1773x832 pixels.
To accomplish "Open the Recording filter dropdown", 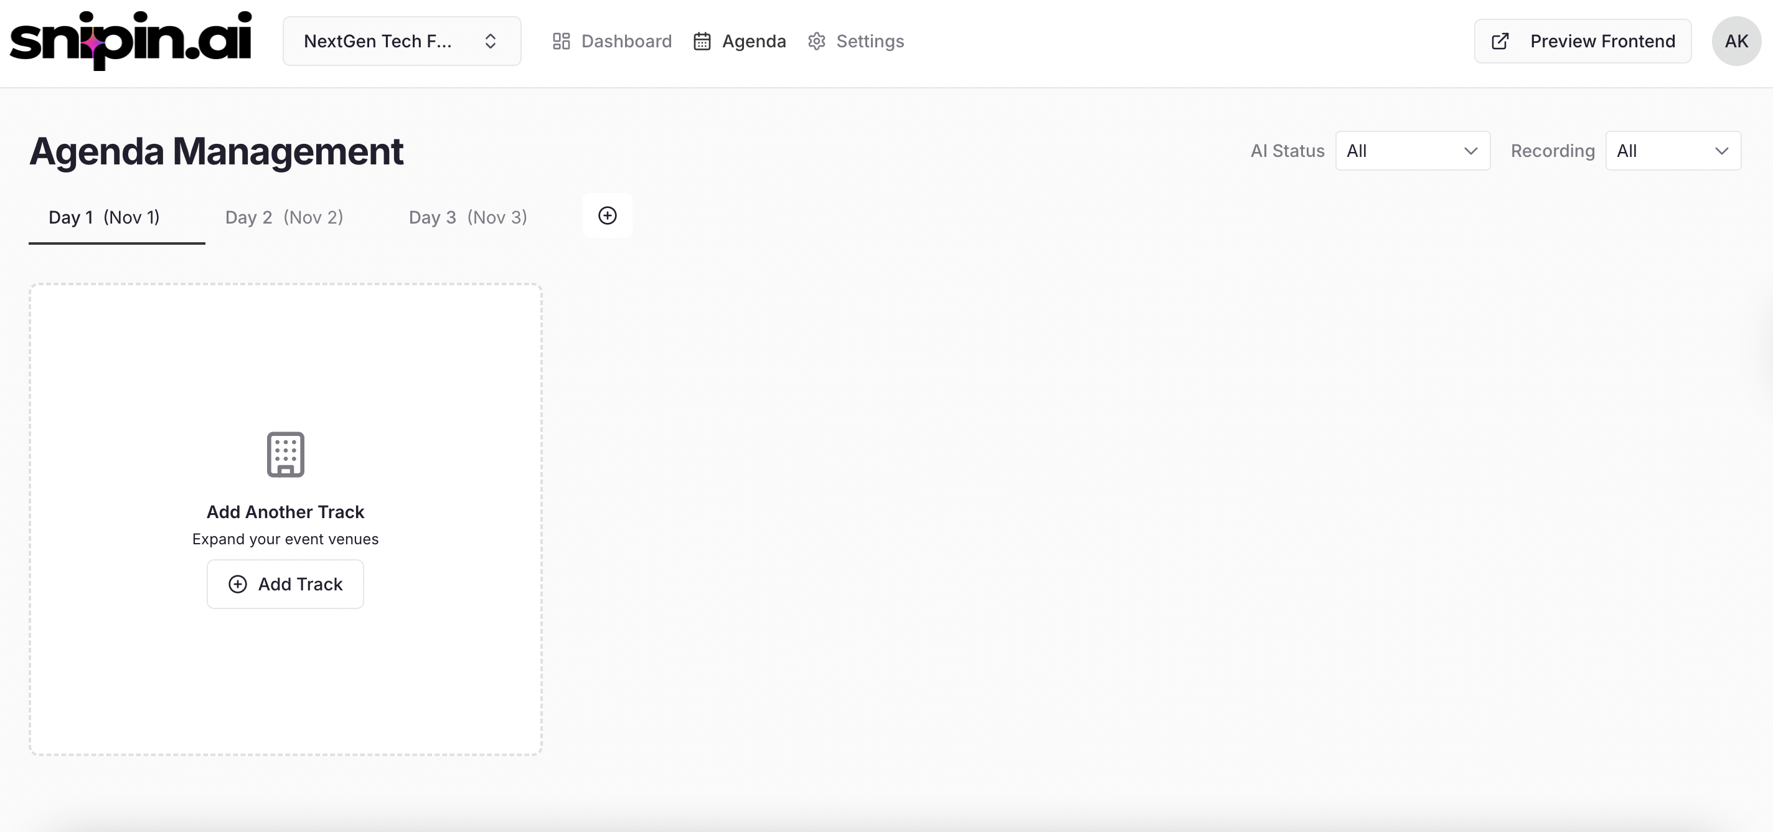I will tap(1673, 150).
